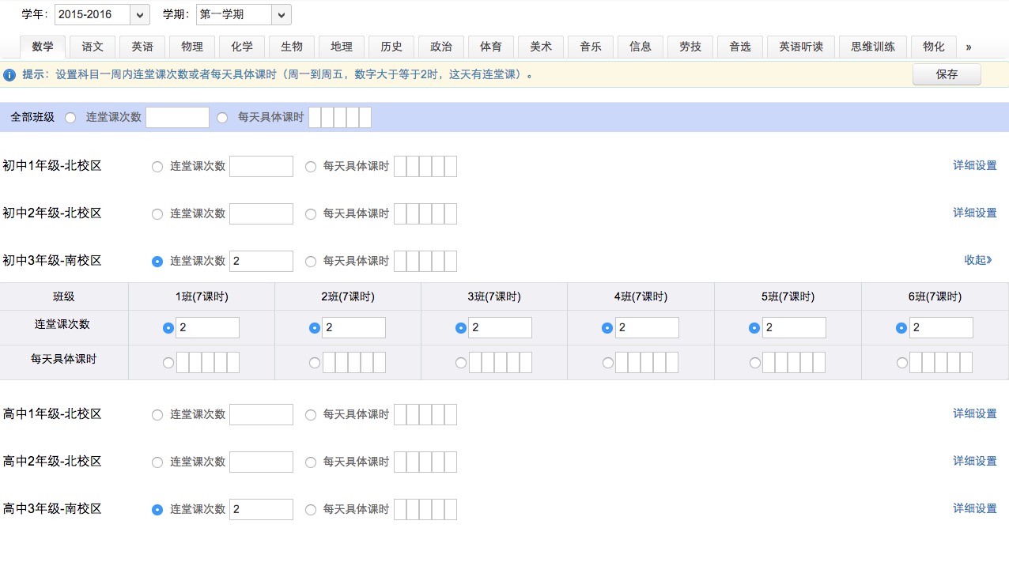Expand 详细设置 for 初中2年级-北校区
The image size is (1009, 566).
click(x=975, y=213)
